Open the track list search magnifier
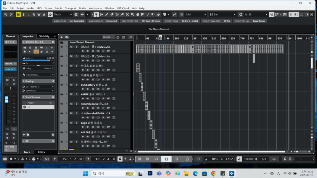This screenshot has width=317, height=178. [x=130, y=37]
